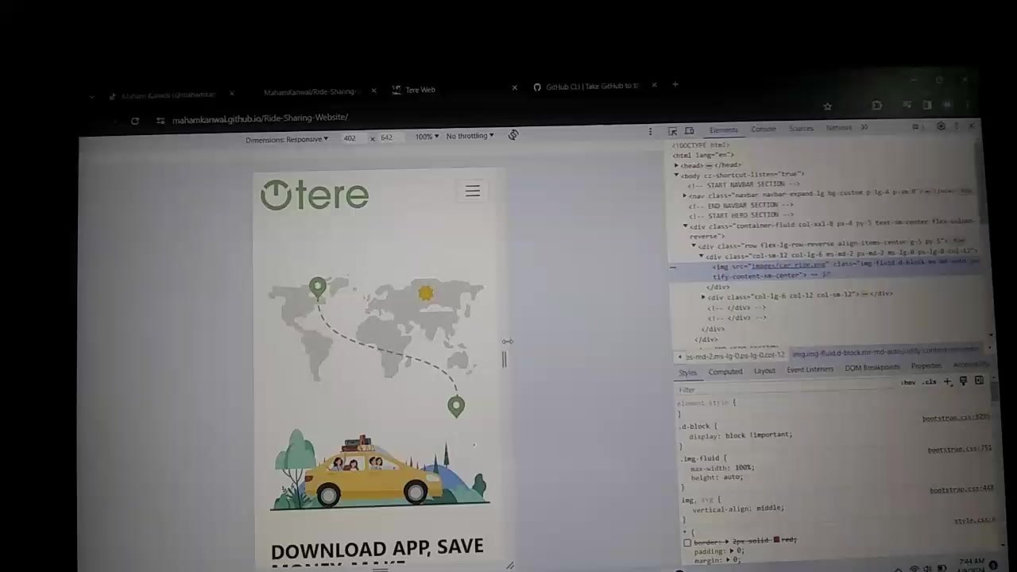This screenshot has height=572, width=1017.
Task: Click the images/car_ride image source link
Action: pyautogui.click(x=789, y=265)
